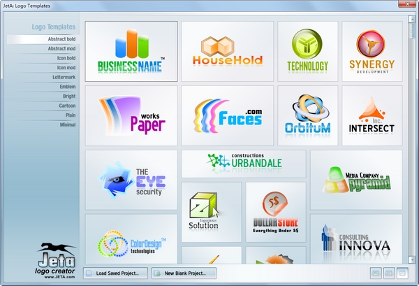
Task: Choose the HouseHold hexagon logo template
Action: [x=228, y=51]
